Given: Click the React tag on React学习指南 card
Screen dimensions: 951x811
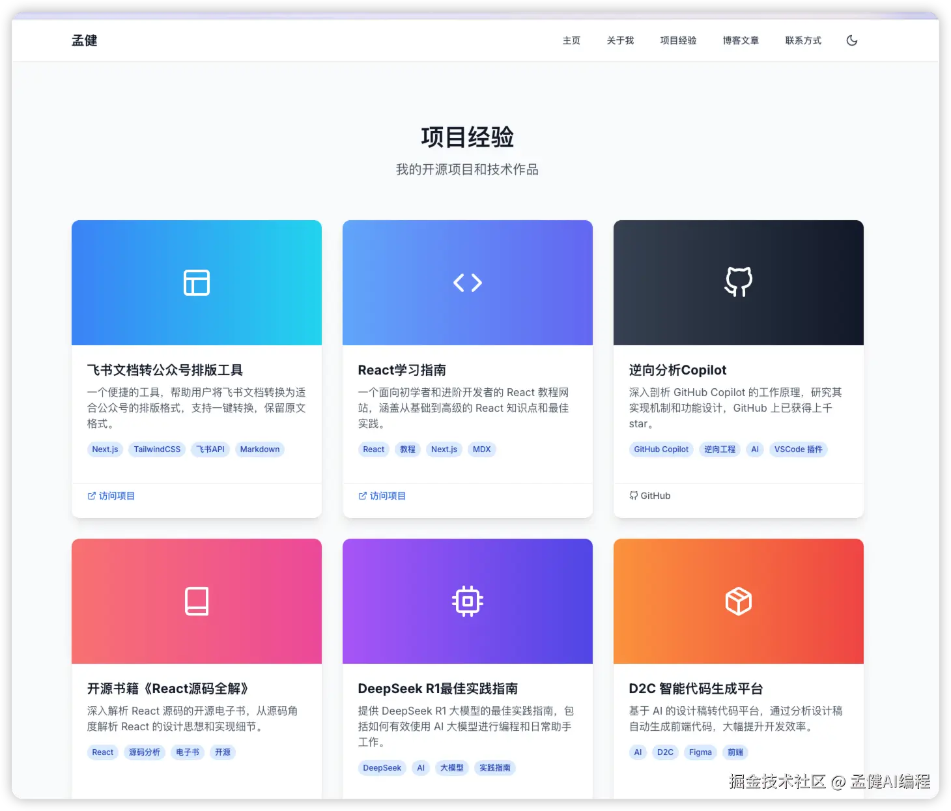Looking at the screenshot, I should 374,449.
